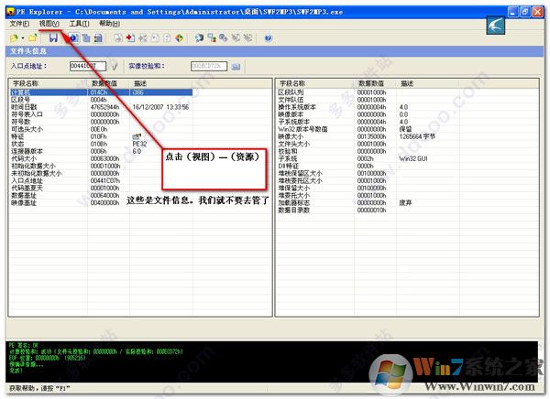Click the second yellow folder toolbar icon
The width and height of the screenshot is (550, 399).
point(33,38)
